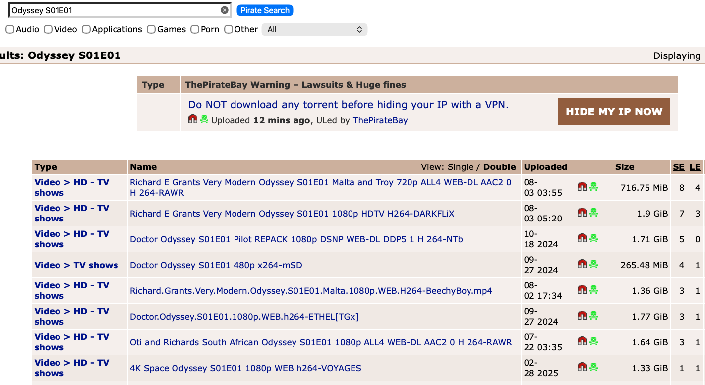Click 'Video > TV shows' category link
The height and width of the screenshot is (385, 705).
click(76, 265)
